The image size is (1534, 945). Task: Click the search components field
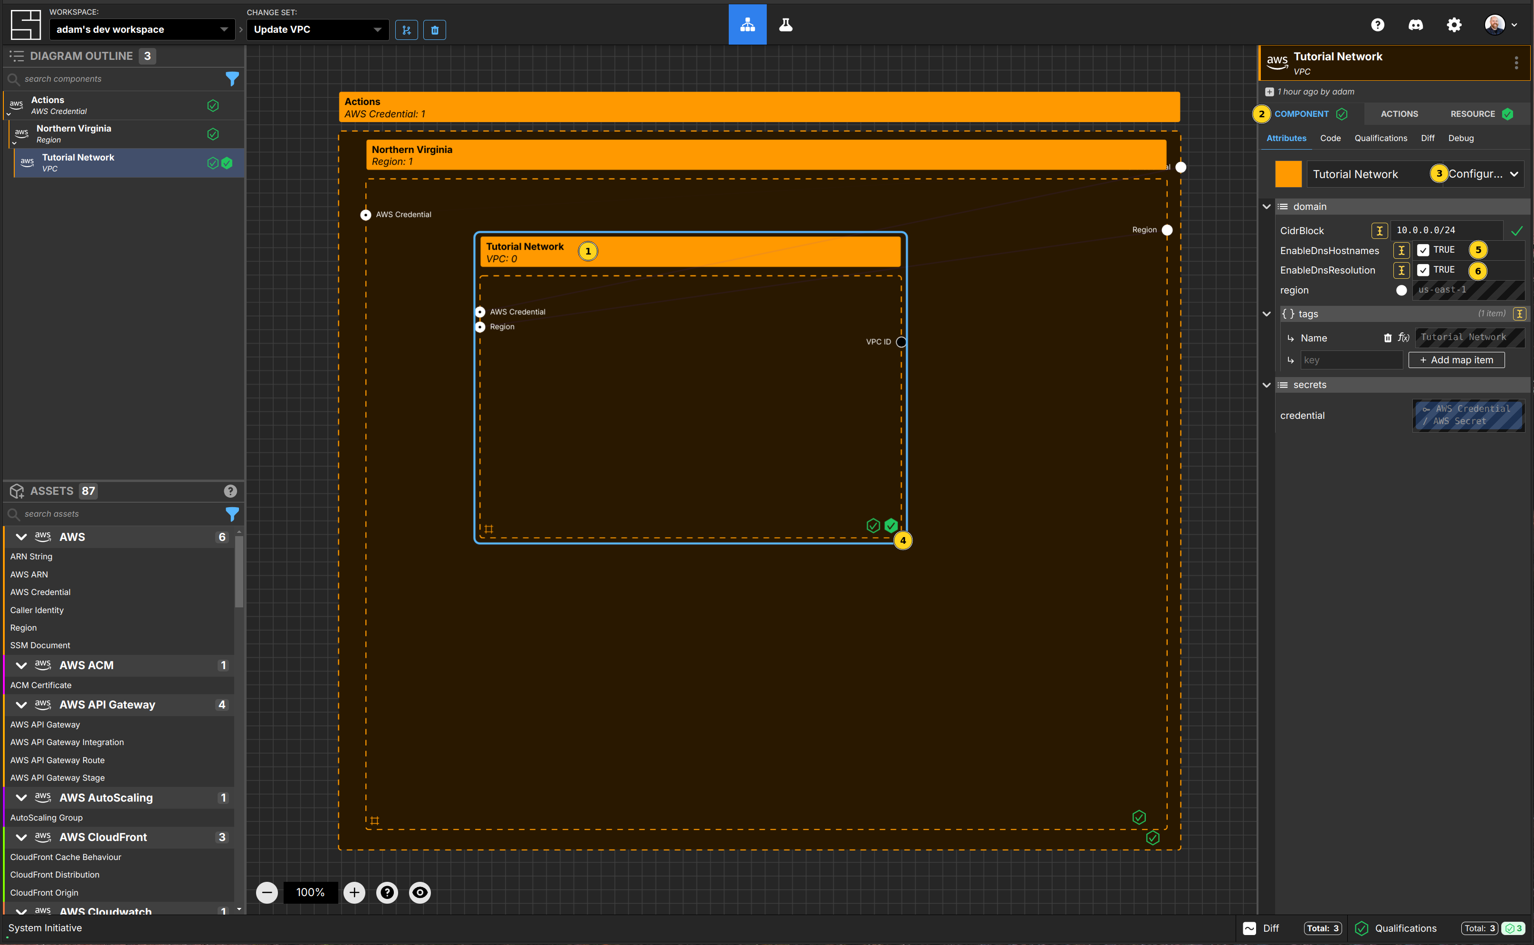[x=123, y=79]
